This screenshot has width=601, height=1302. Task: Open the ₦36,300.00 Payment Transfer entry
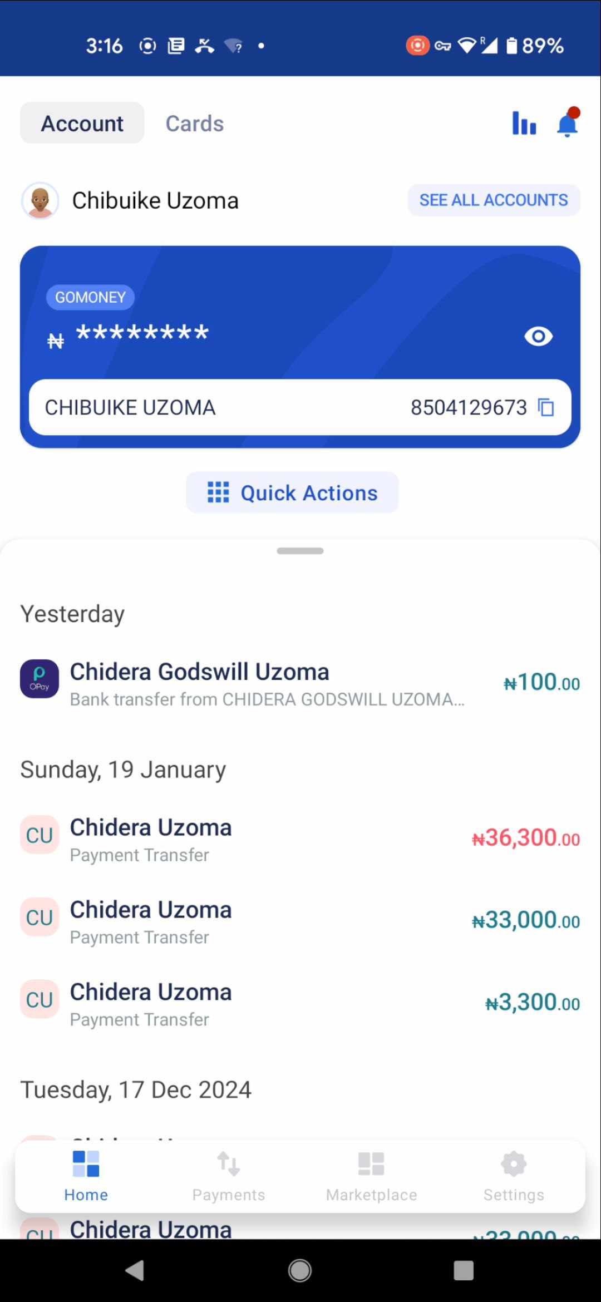300,839
